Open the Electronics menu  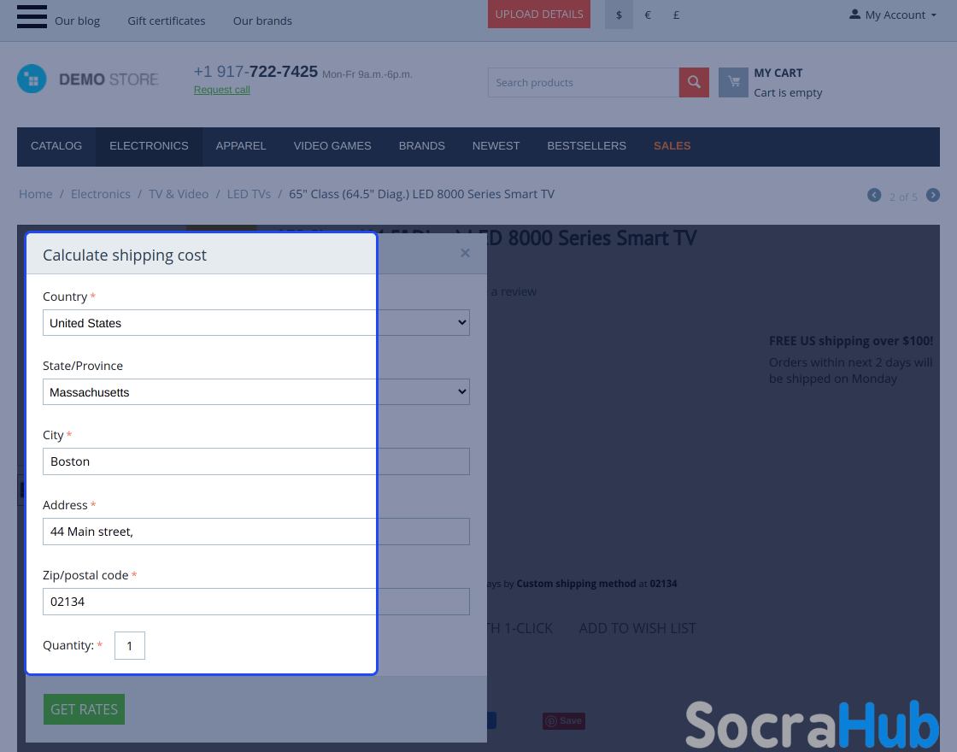click(x=149, y=146)
